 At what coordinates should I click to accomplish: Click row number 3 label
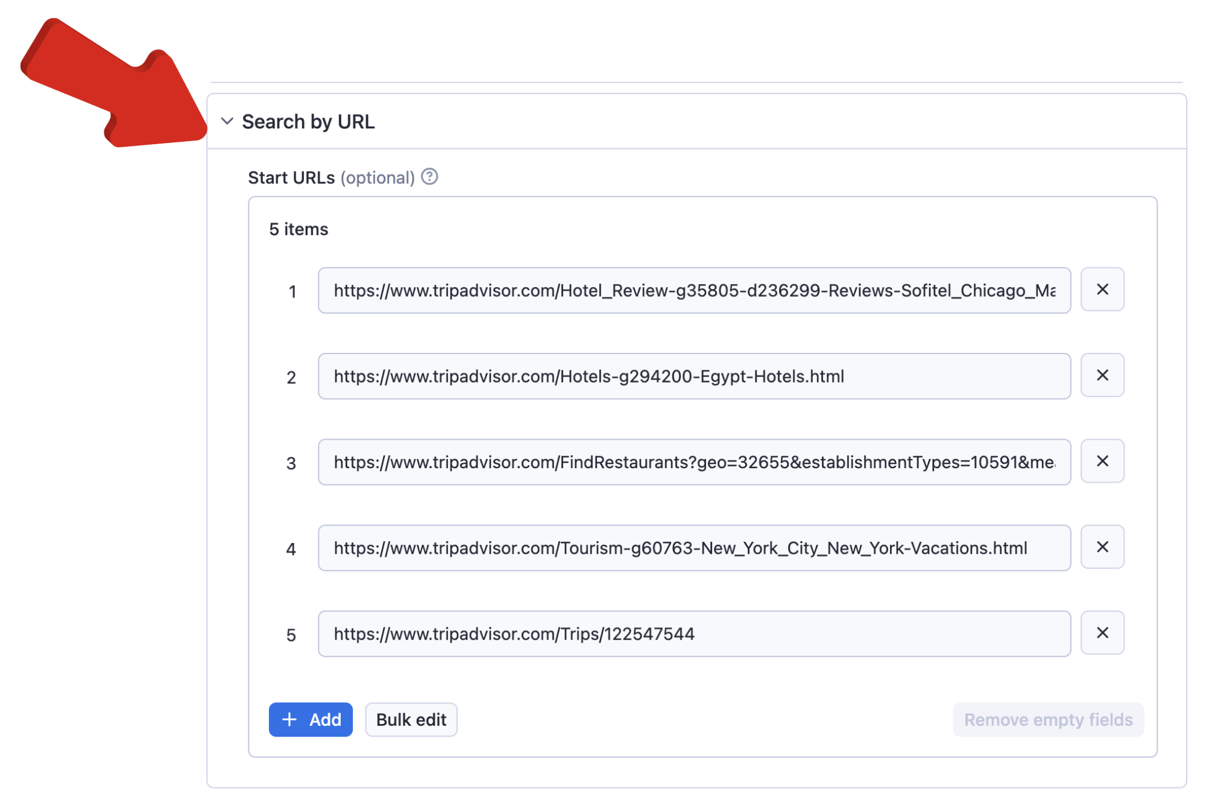click(x=291, y=463)
